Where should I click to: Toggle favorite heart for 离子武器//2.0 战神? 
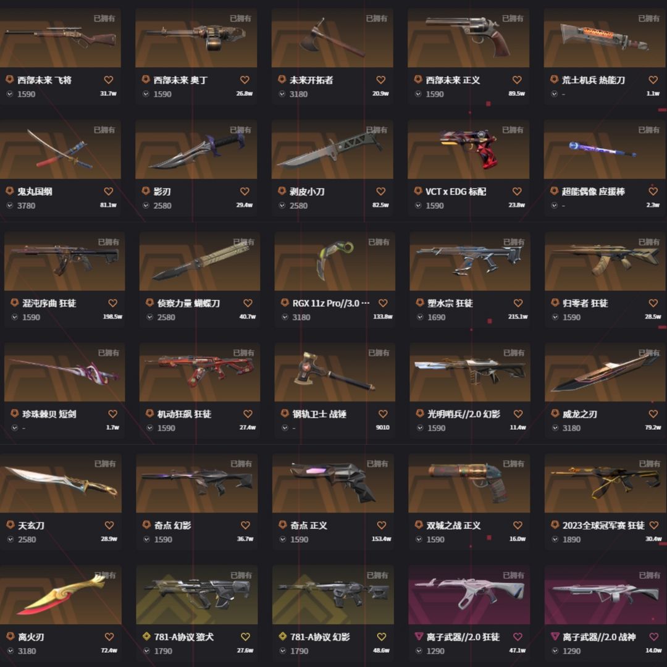(654, 637)
